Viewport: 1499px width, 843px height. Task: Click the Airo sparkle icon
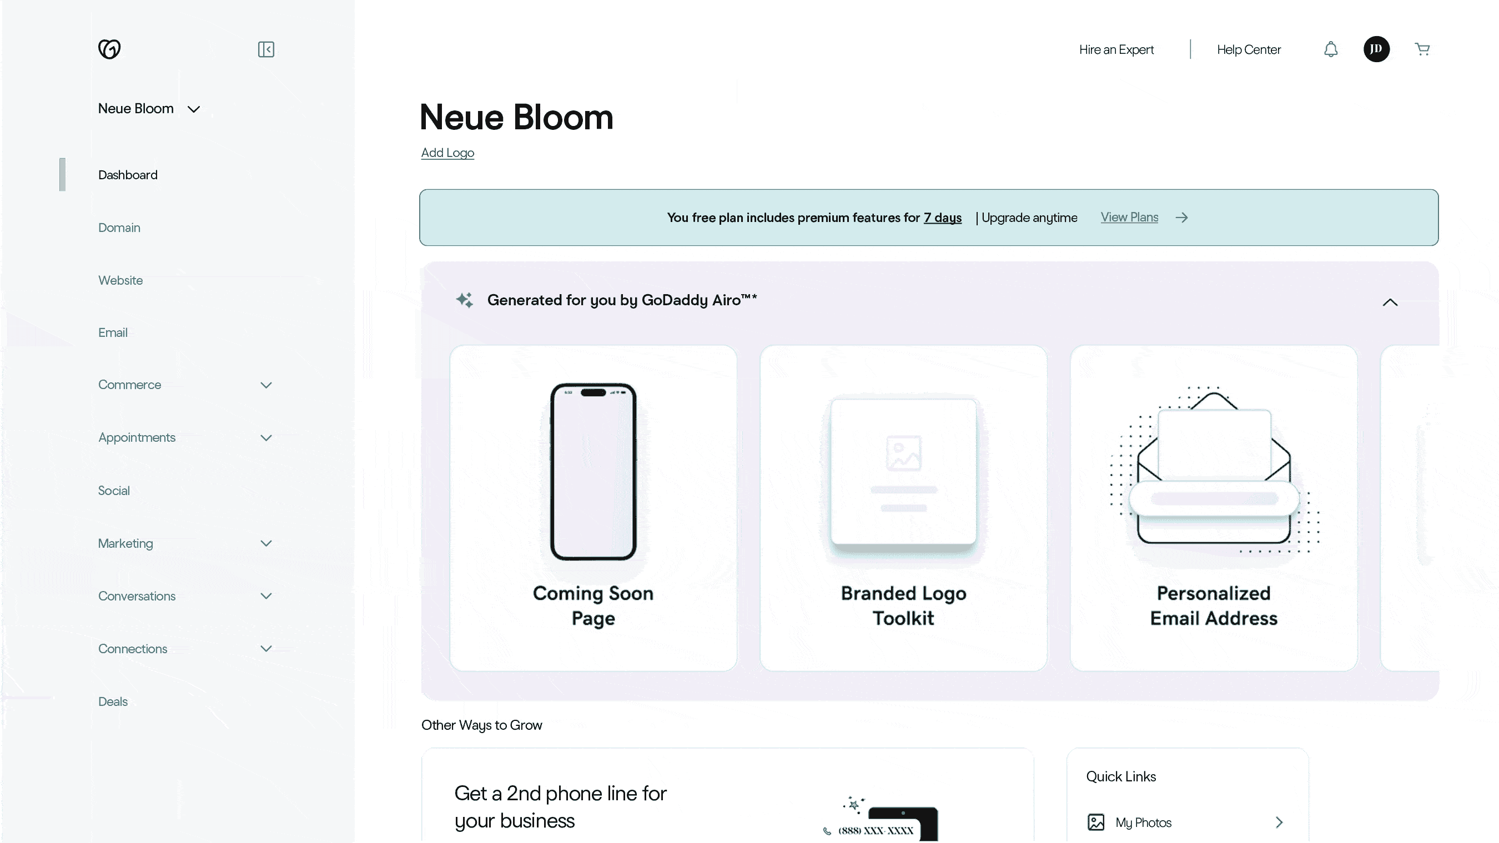click(x=464, y=300)
